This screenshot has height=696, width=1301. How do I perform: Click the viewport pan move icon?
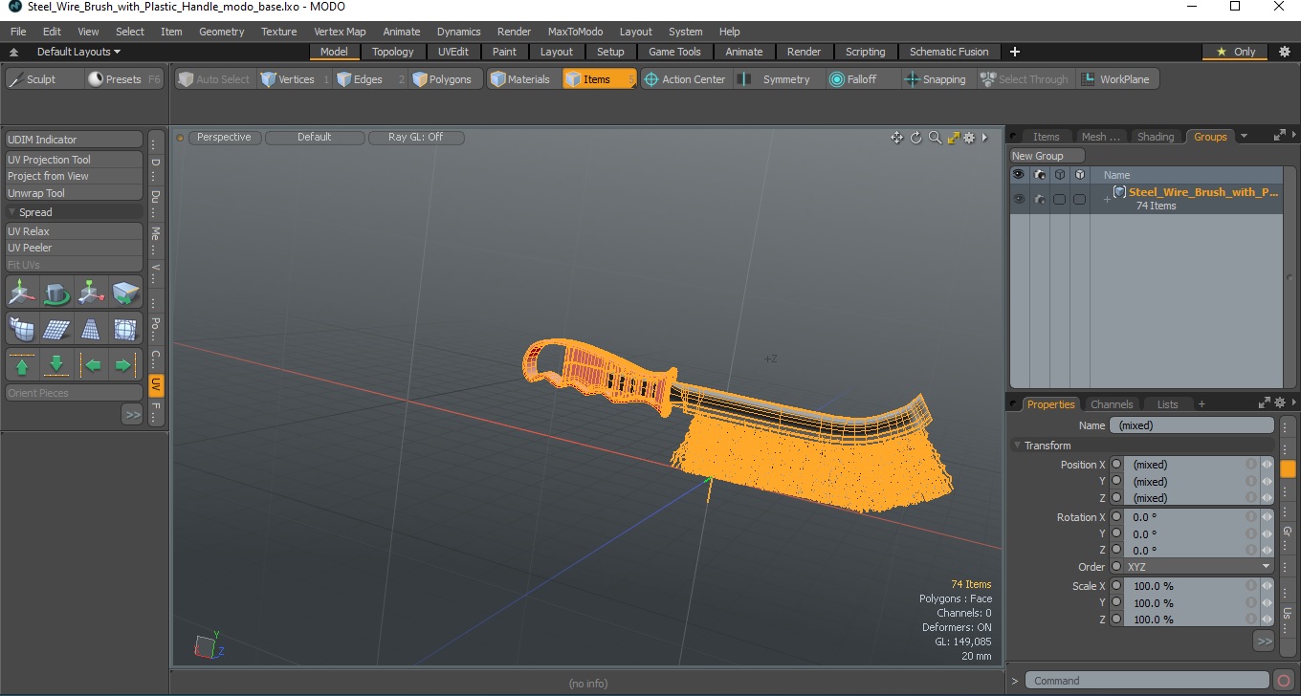pyautogui.click(x=896, y=138)
